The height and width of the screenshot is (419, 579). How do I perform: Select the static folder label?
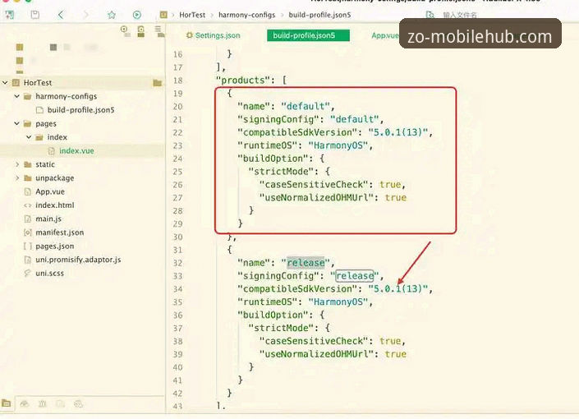tap(45, 164)
